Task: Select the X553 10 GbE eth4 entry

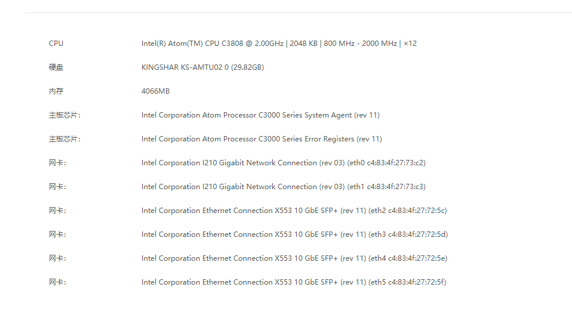Action: (294, 258)
